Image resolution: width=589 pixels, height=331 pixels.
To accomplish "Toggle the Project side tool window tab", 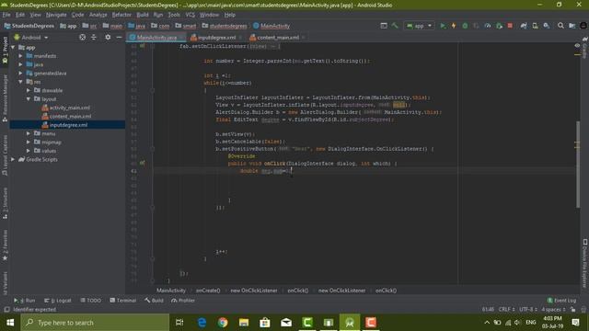I will 5,51.
